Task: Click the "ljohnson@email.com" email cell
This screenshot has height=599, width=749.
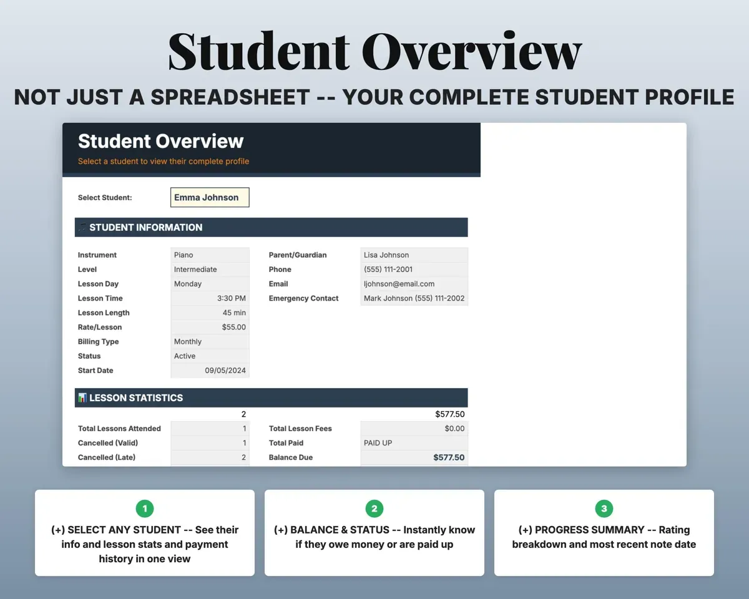Action: 414,284
